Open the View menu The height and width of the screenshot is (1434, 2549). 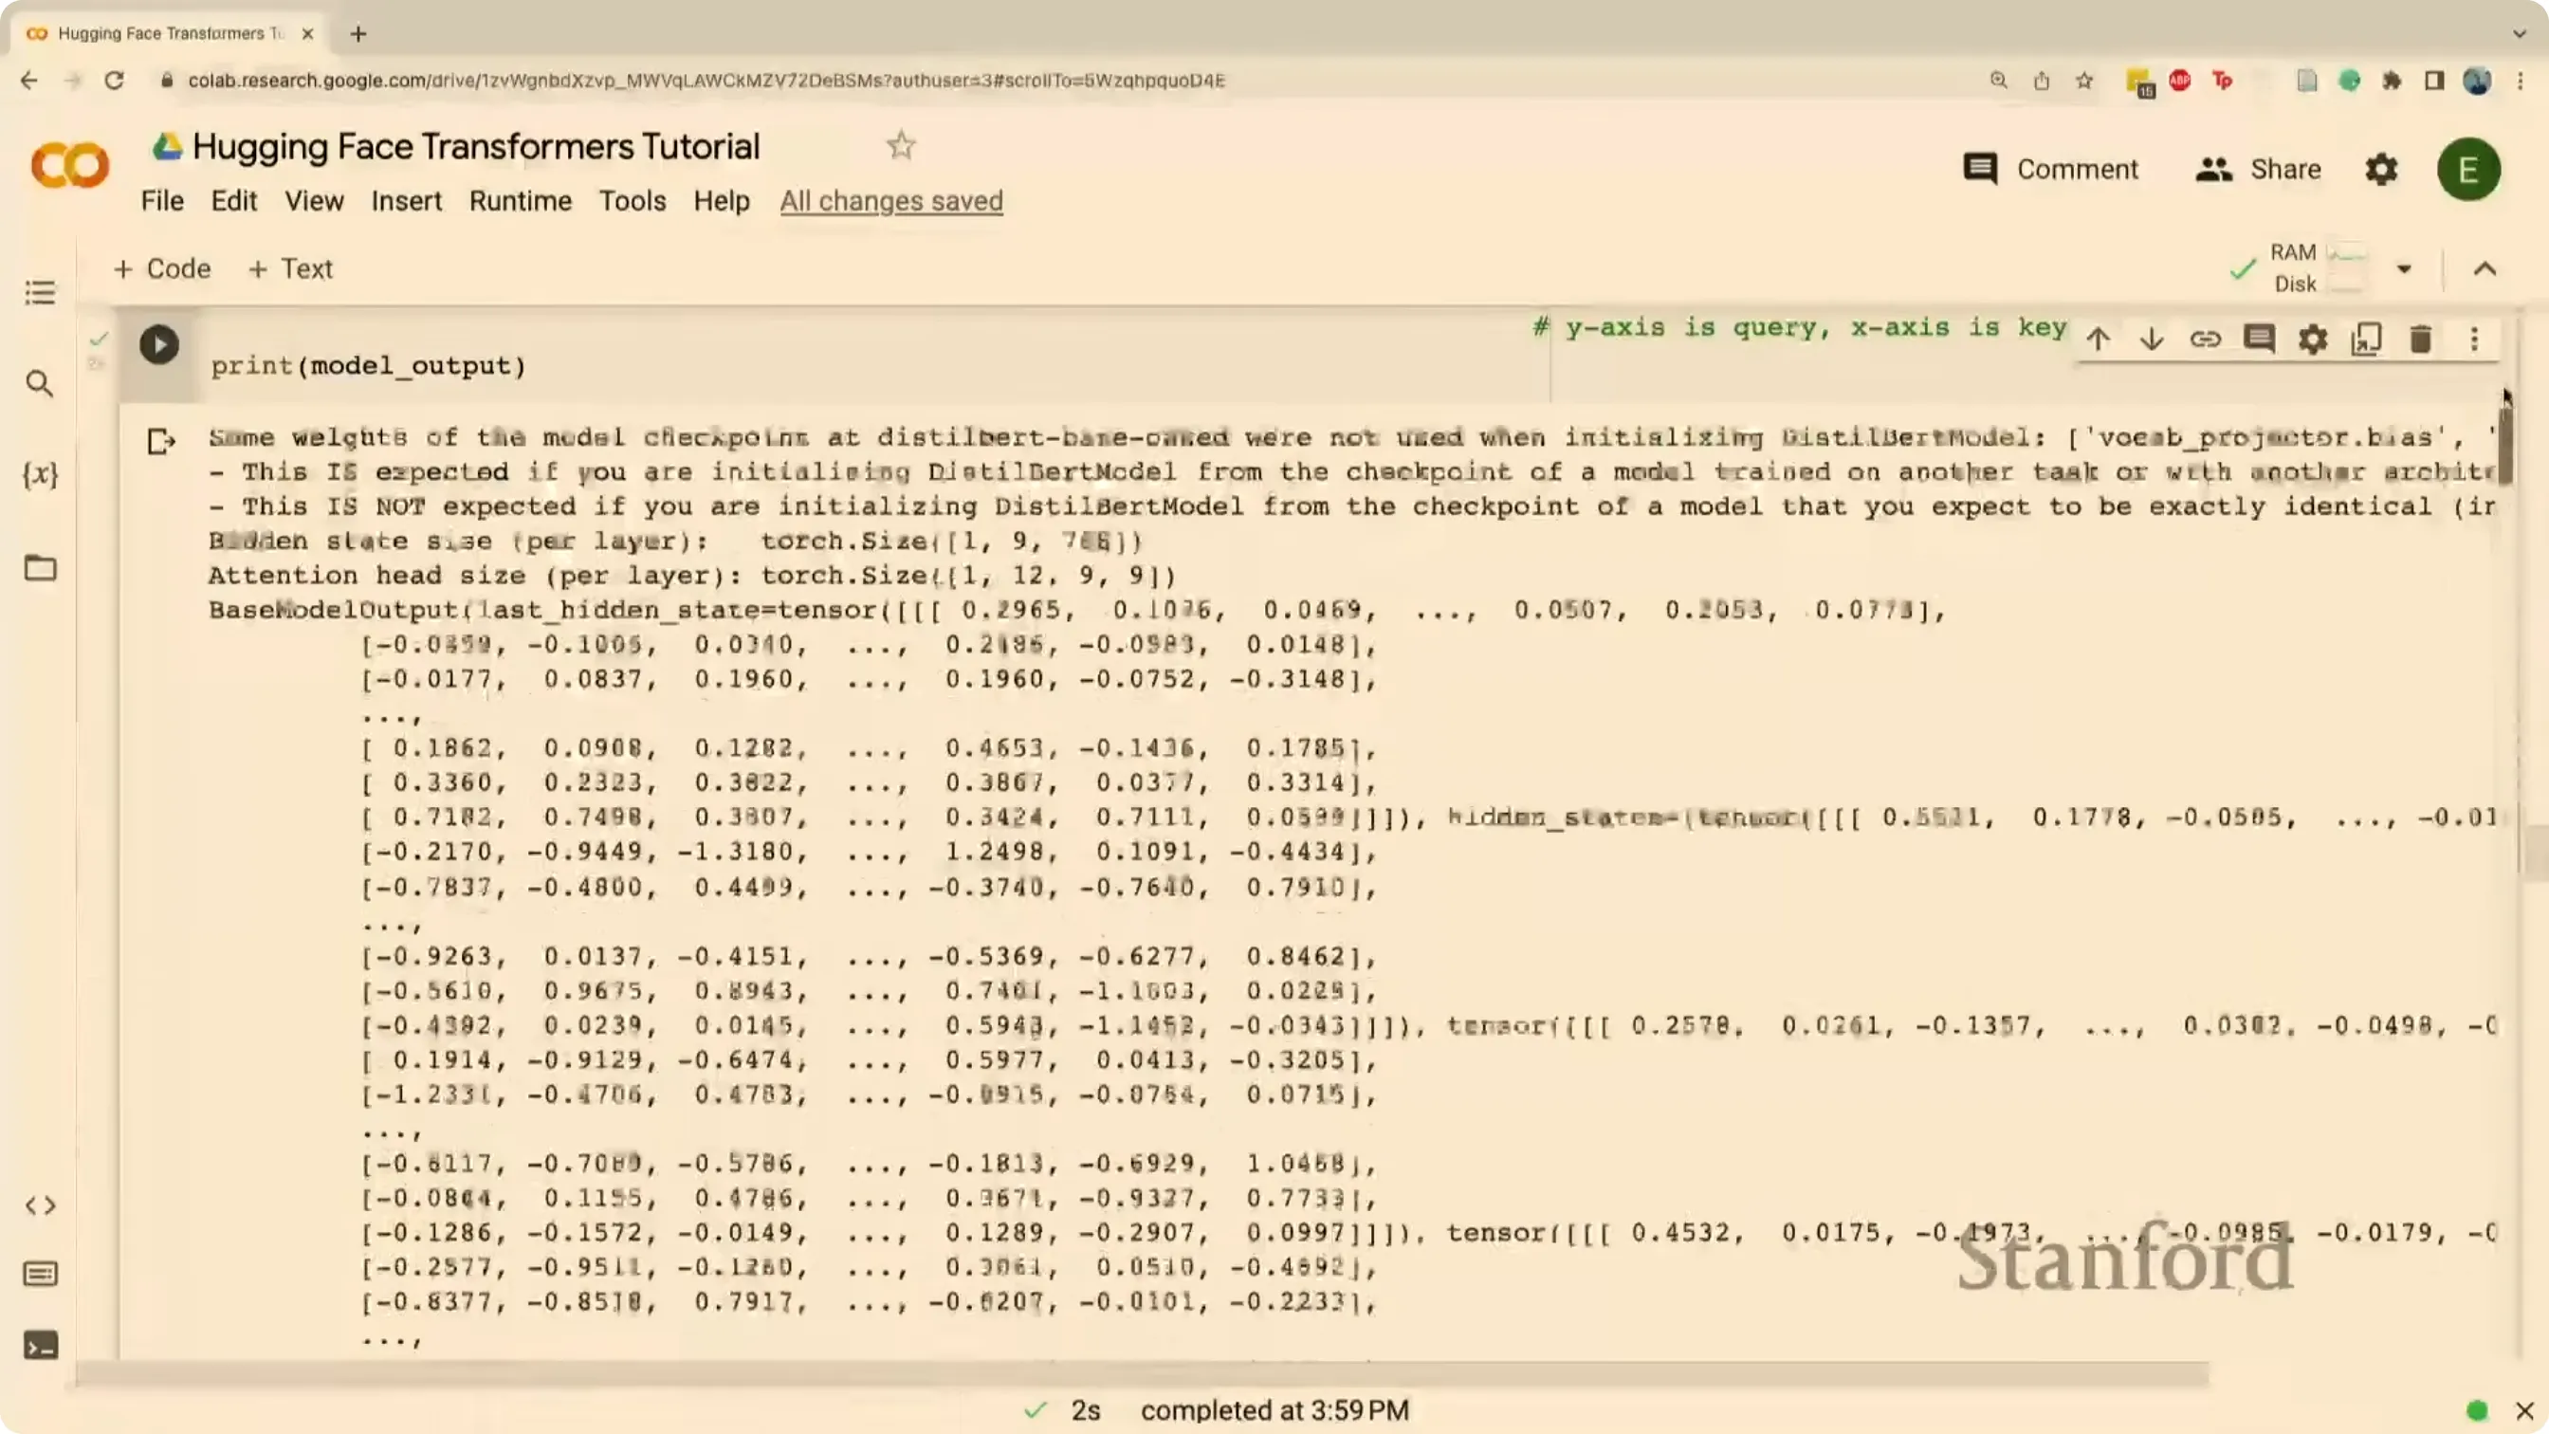[x=315, y=201]
